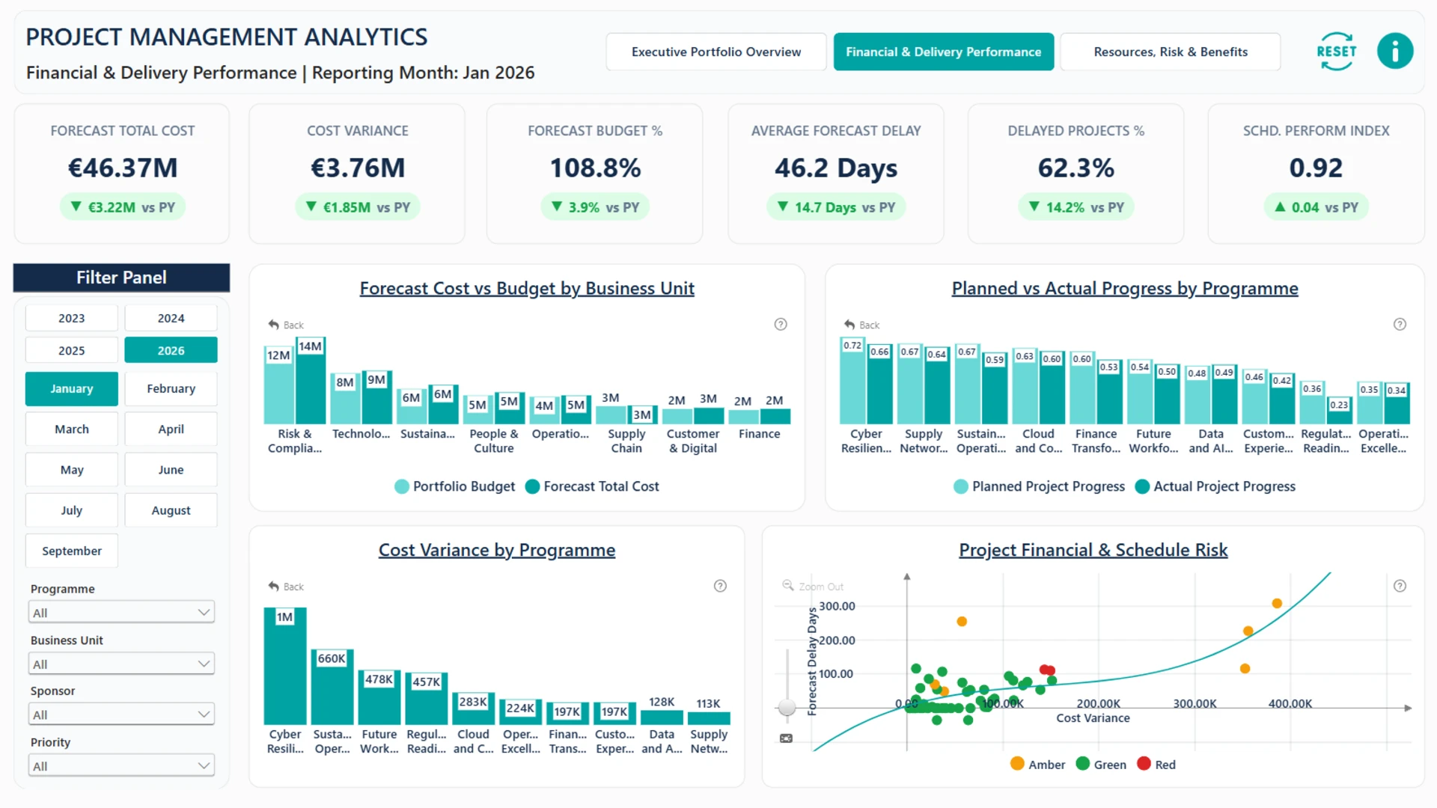Click Zoom Out magnifier on risk scatter
The image size is (1437, 808).
point(788,586)
